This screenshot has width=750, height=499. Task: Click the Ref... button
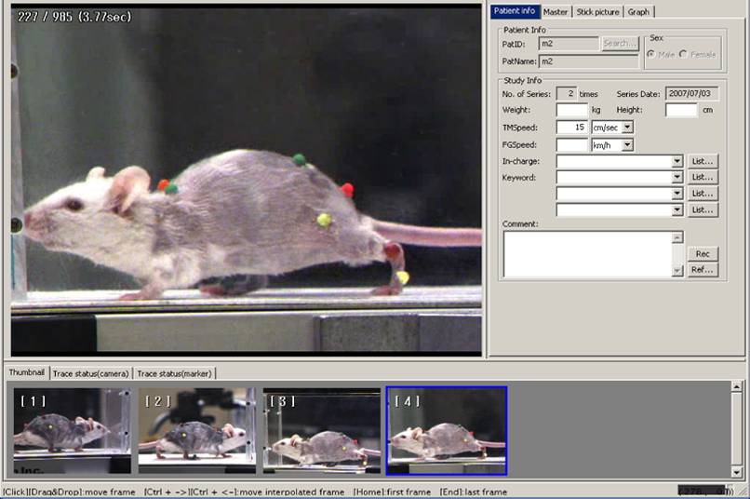point(703,270)
